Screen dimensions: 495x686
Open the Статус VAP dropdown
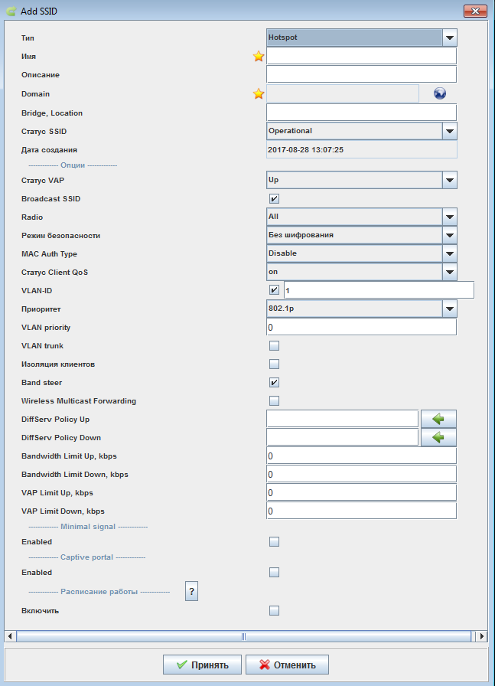tap(449, 180)
